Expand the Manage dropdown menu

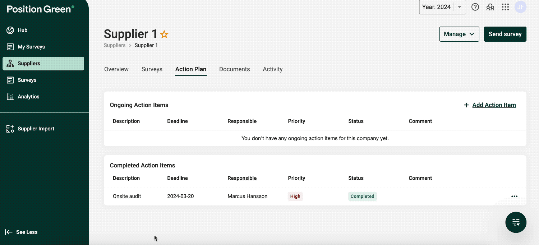(x=459, y=34)
